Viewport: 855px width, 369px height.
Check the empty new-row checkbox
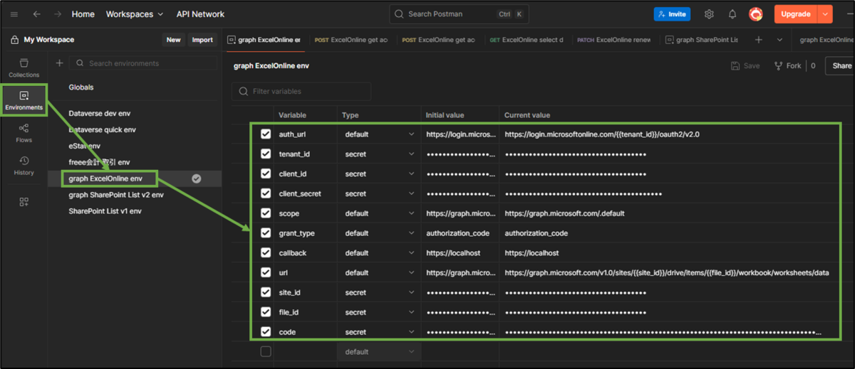(266, 352)
